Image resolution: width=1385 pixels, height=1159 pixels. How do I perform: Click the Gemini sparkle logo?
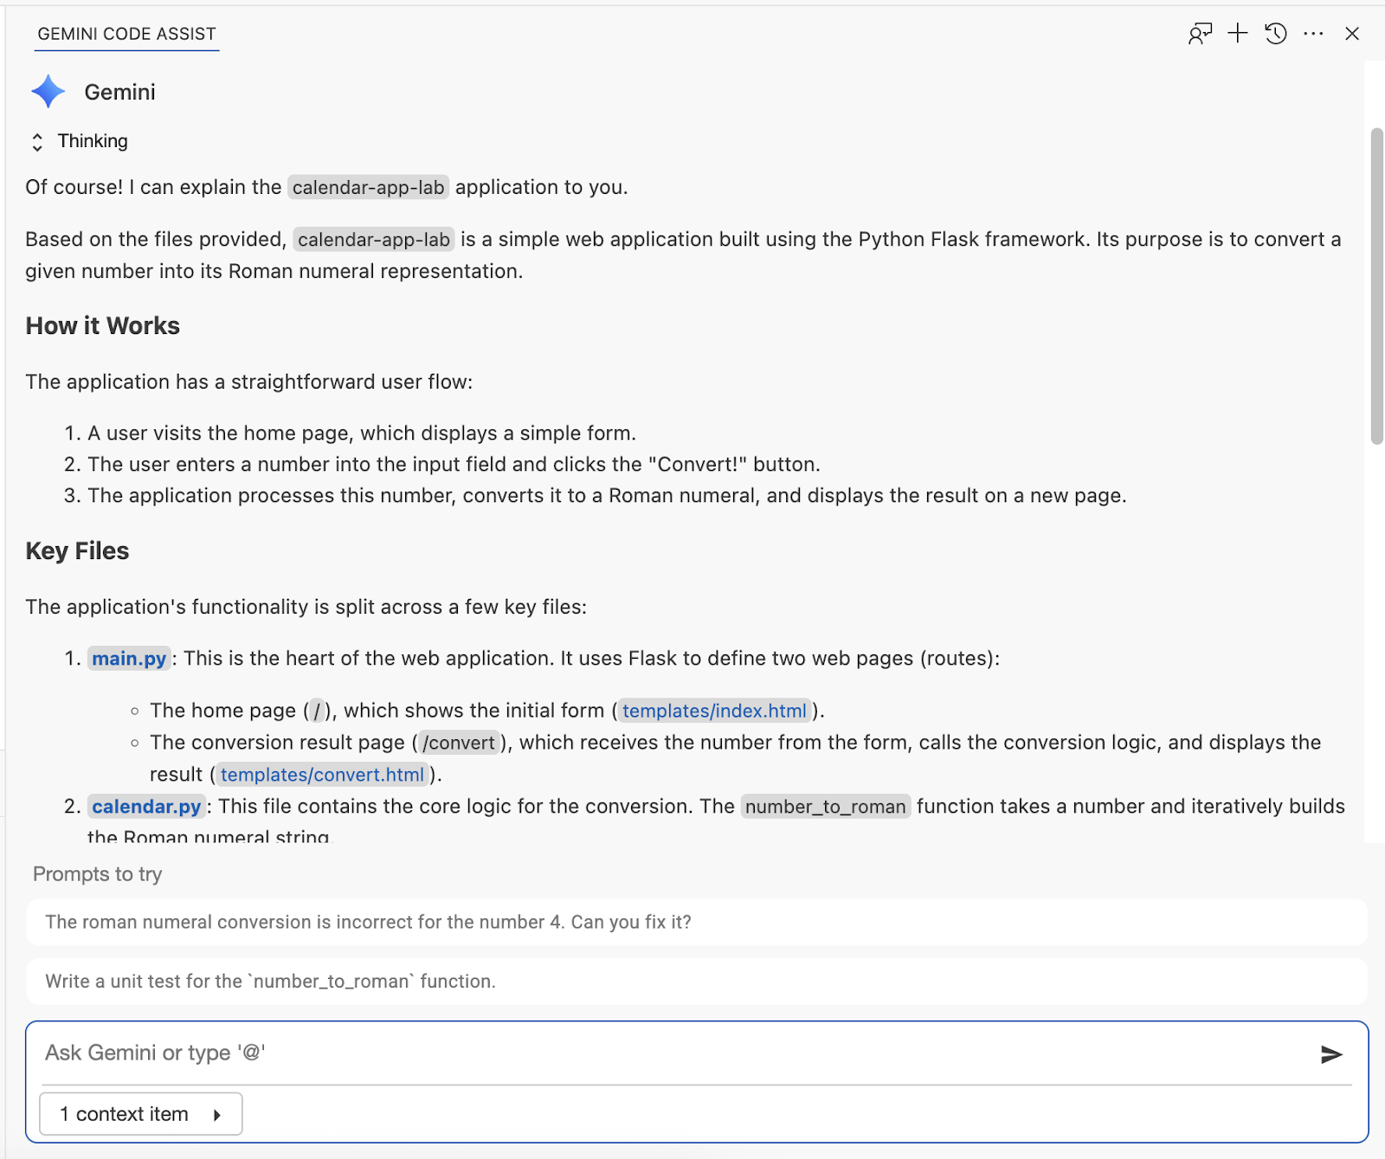[48, 92]
